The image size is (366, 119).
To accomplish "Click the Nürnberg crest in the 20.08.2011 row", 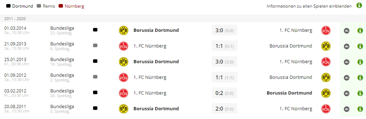I will pyautogui.click(x=326, y=109).
